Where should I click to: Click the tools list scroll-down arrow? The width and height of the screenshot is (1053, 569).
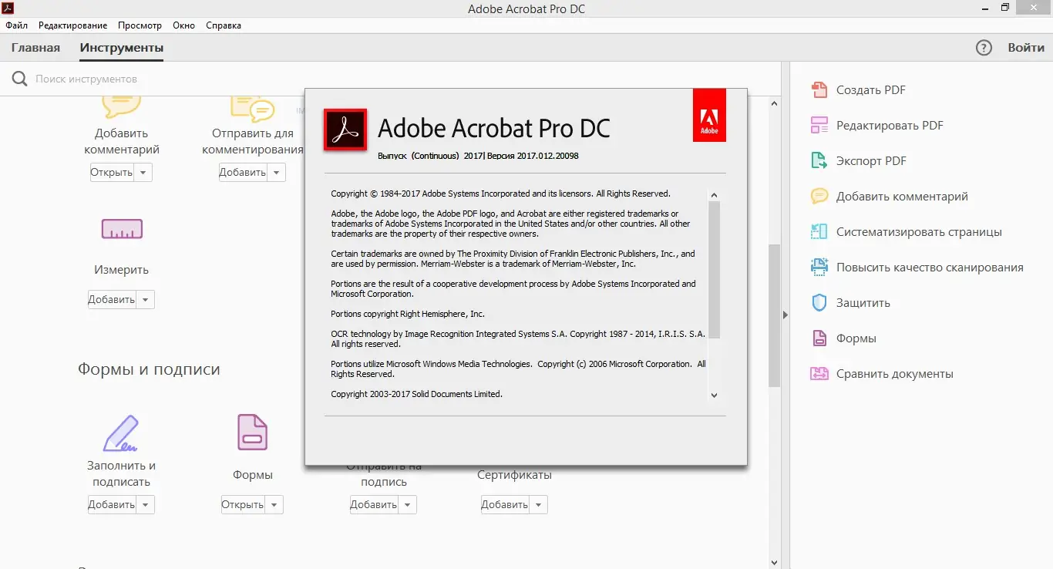click(x=775, y=563)
